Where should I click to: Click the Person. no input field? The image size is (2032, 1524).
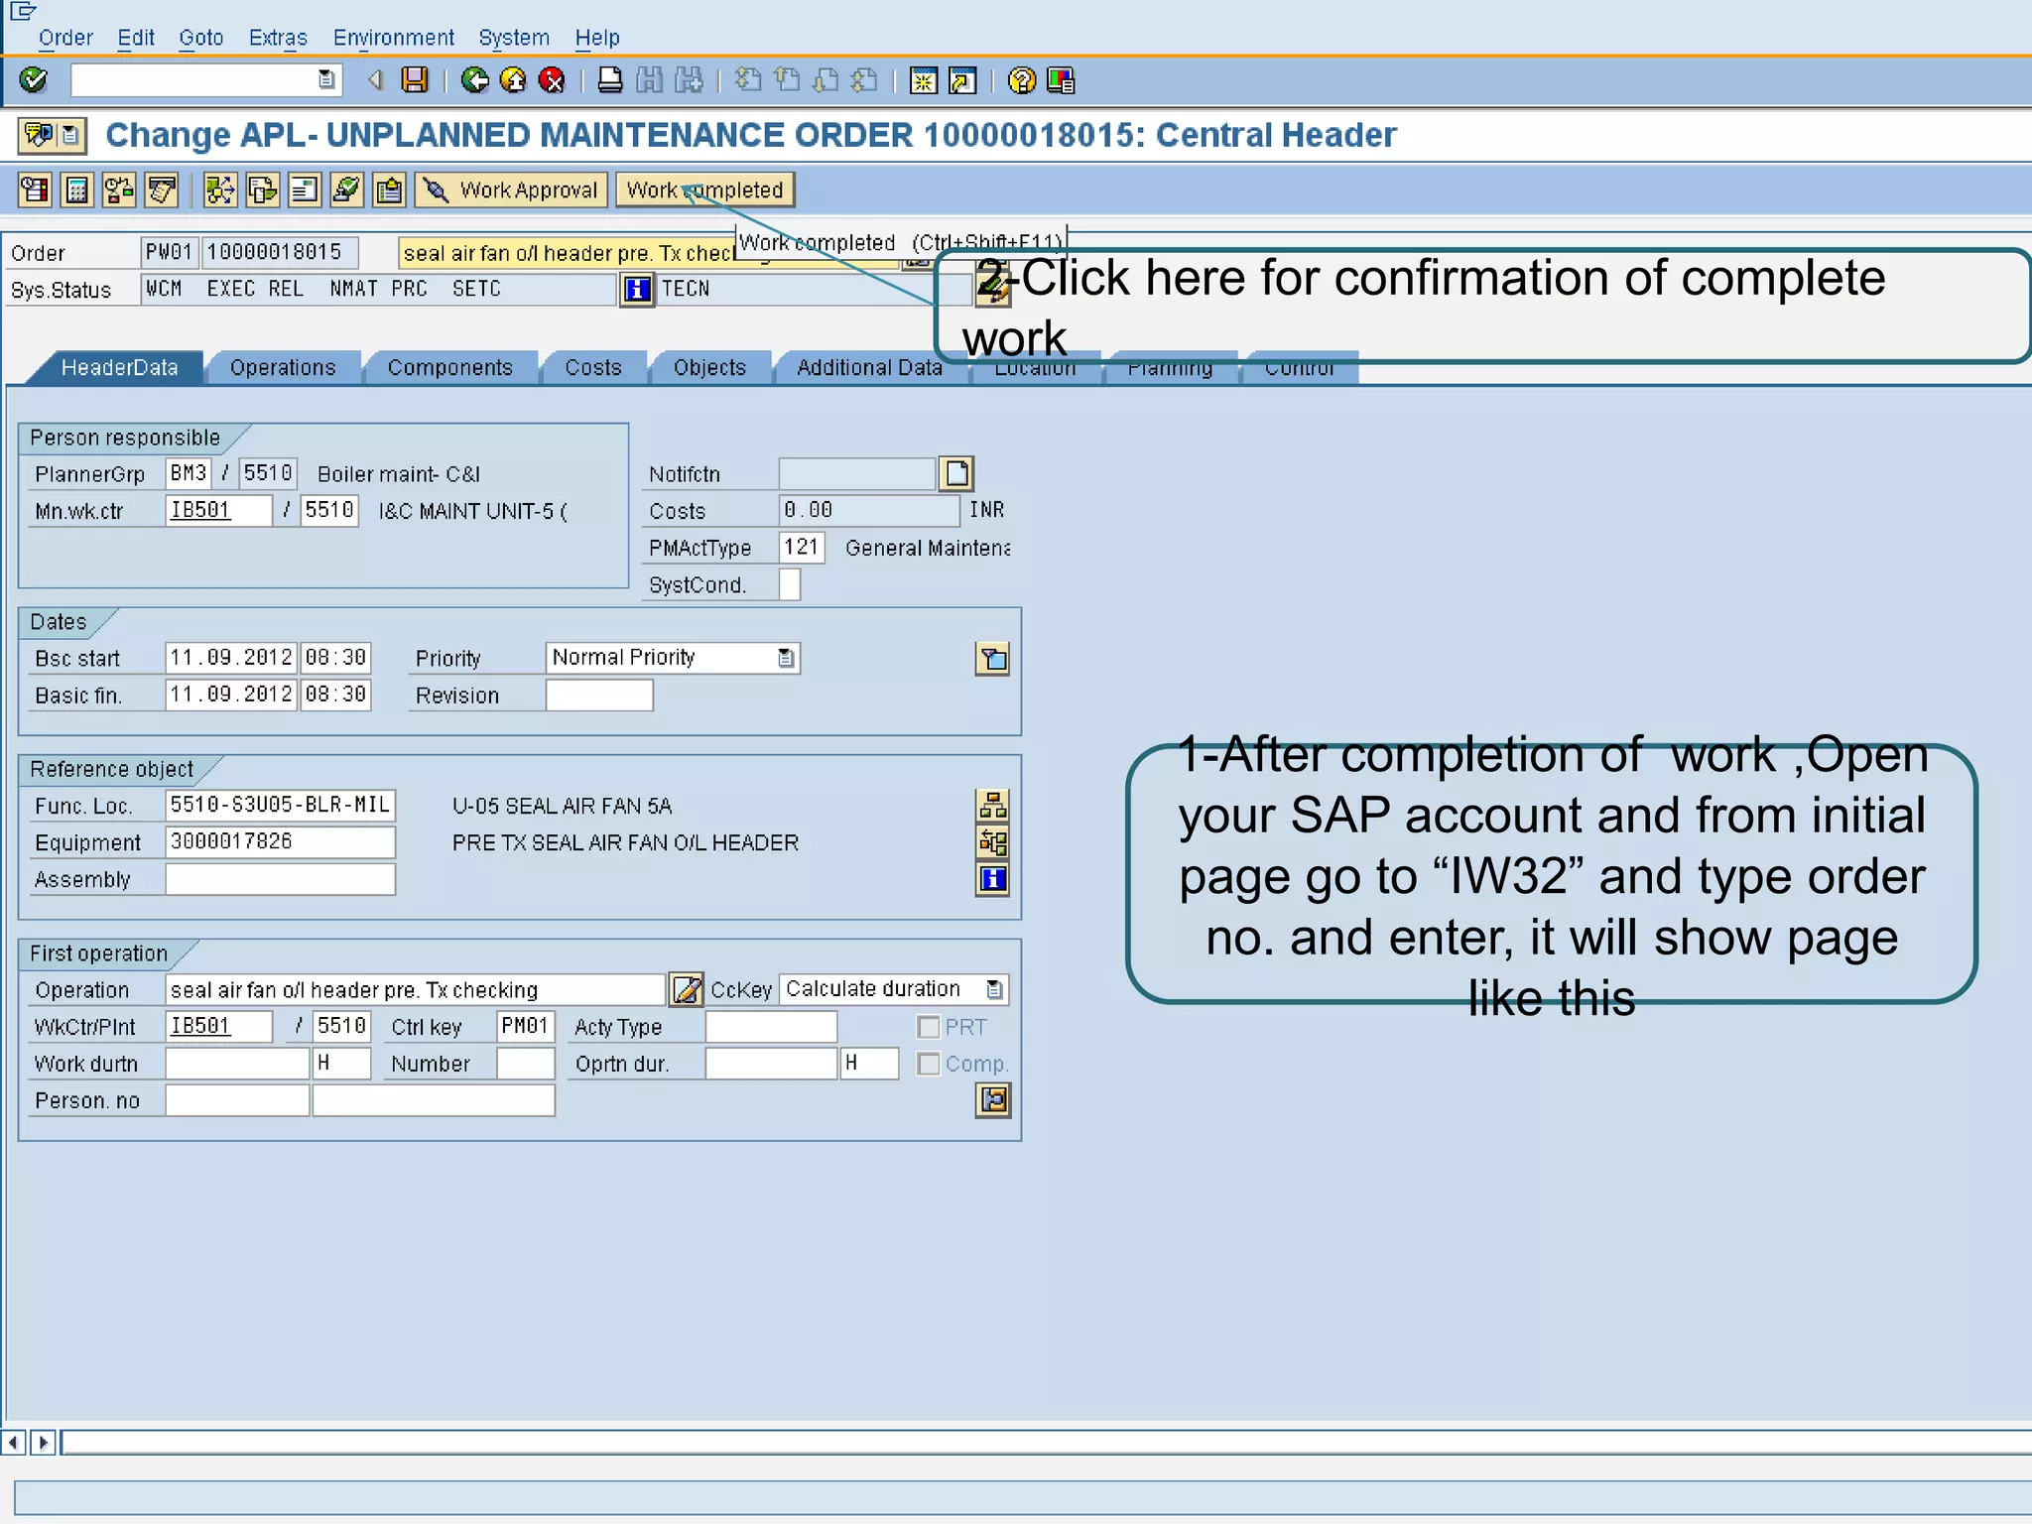(x=237, y=1100)
